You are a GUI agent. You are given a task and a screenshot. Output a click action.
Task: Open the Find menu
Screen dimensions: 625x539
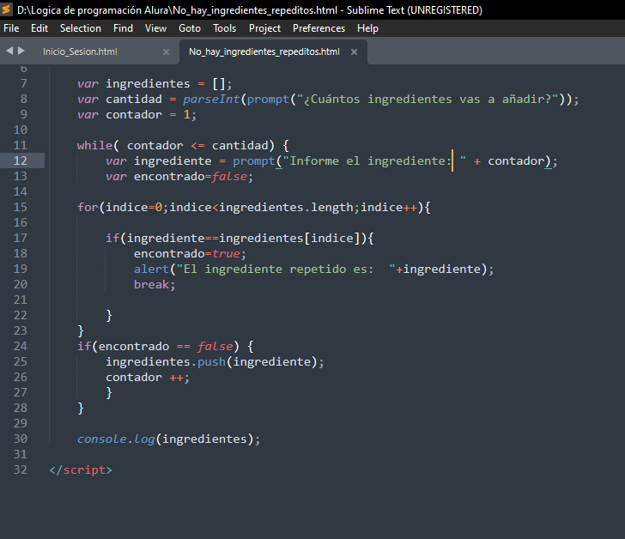pyautogui.click(x=123, y=28)
